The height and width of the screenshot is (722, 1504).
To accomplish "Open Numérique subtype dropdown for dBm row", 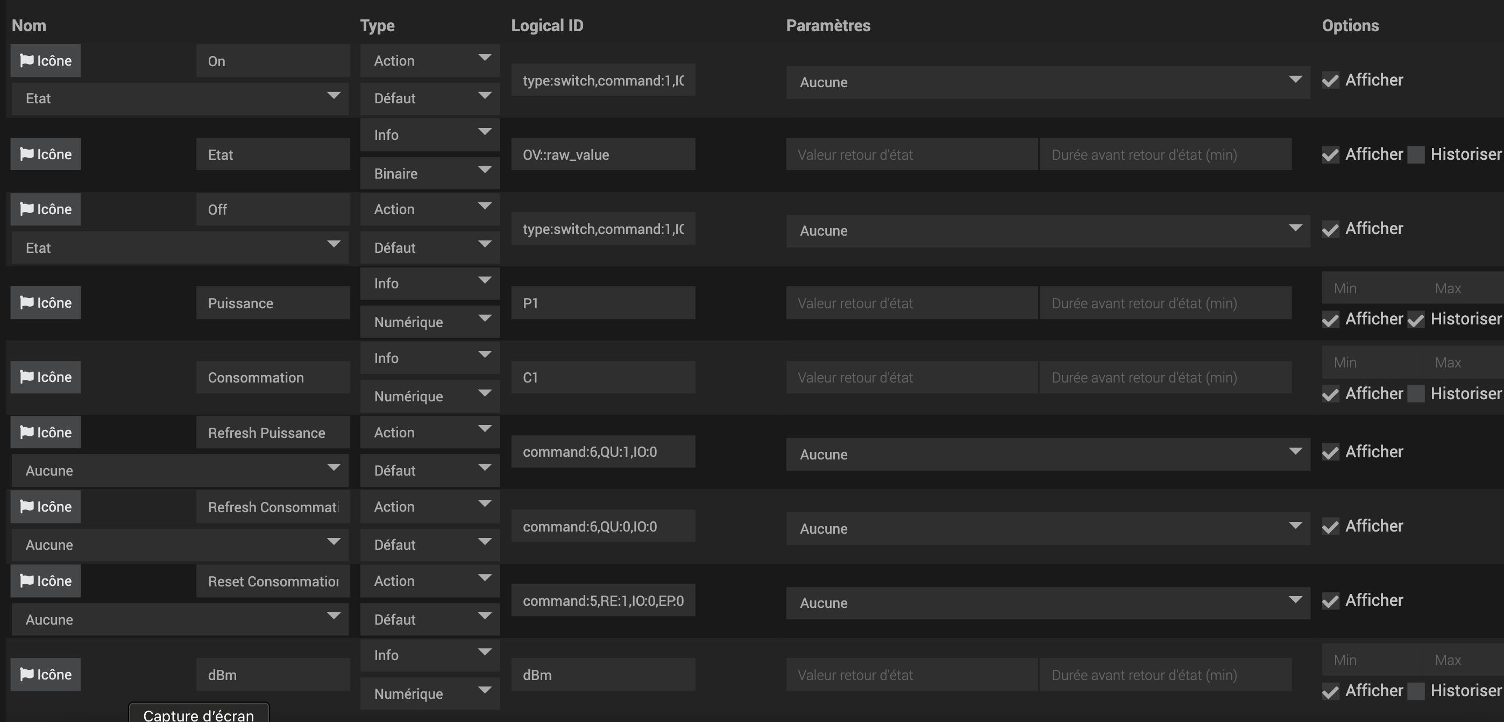I will point(429,694).
